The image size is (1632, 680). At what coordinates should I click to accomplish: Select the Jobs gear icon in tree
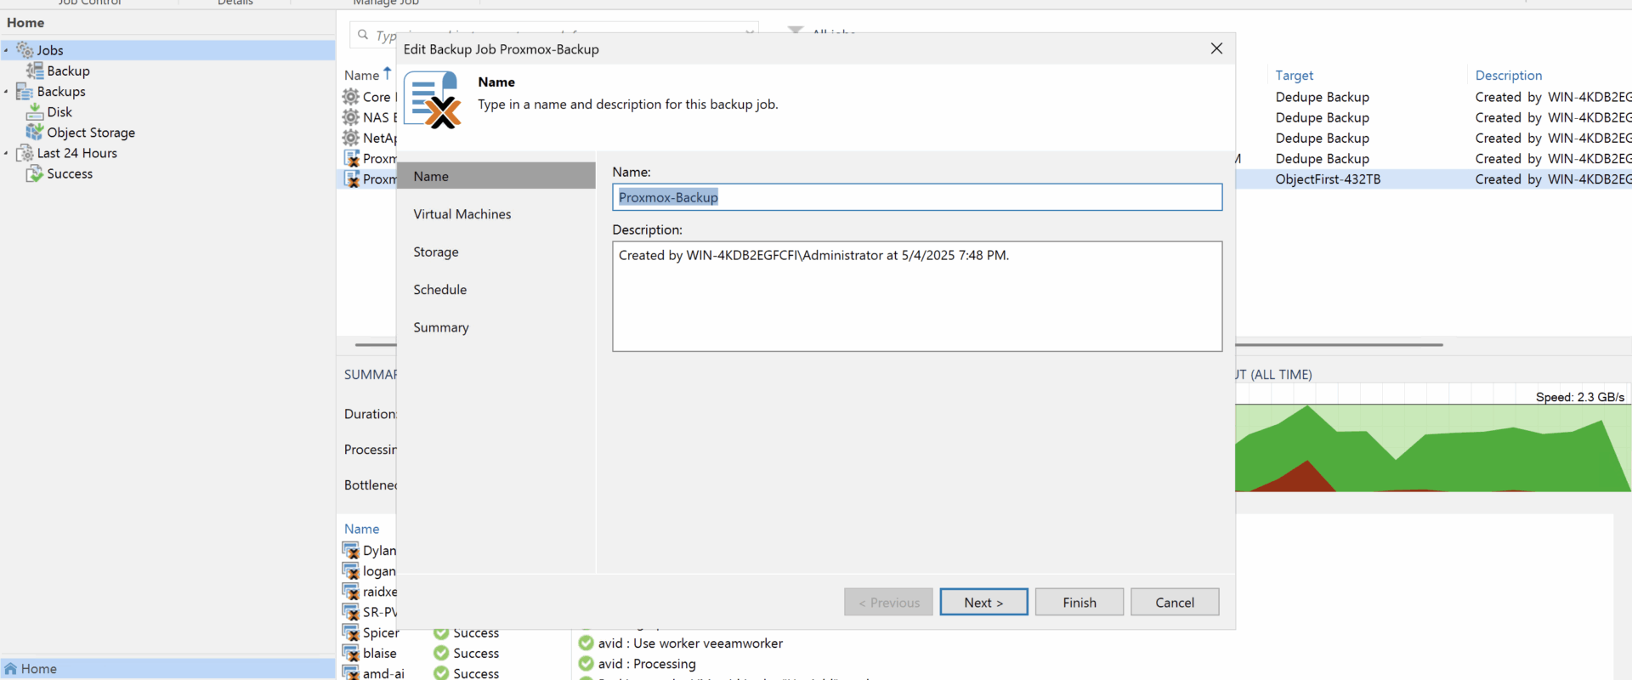coord(25,50)
